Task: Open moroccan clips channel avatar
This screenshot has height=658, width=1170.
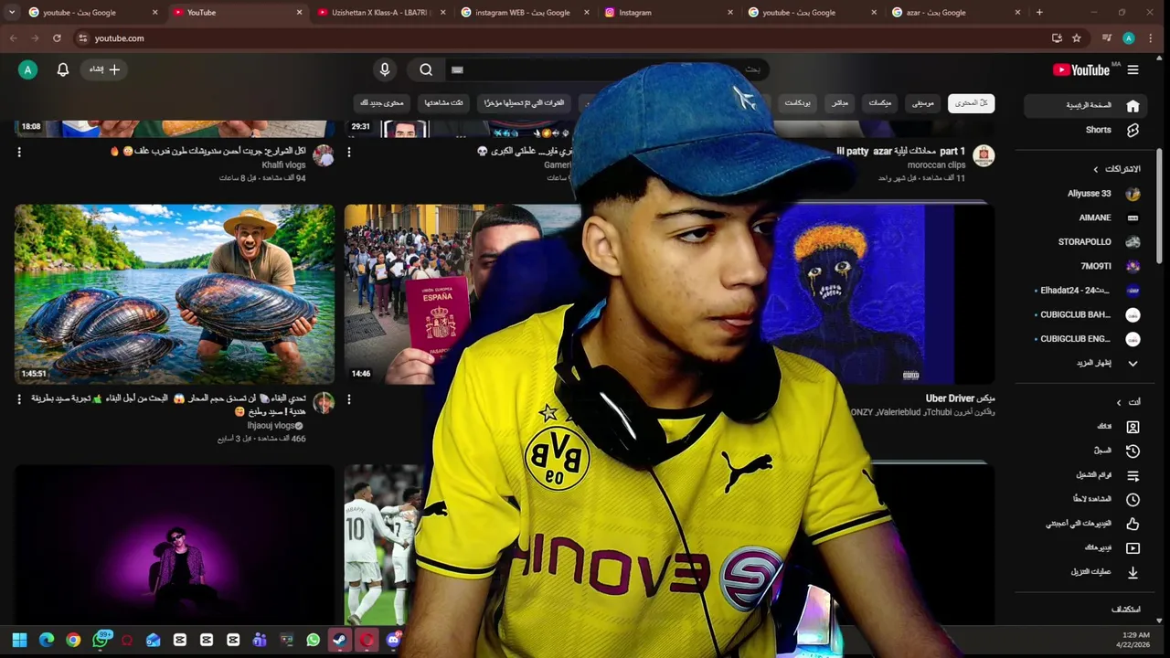Action: (984, 155)
